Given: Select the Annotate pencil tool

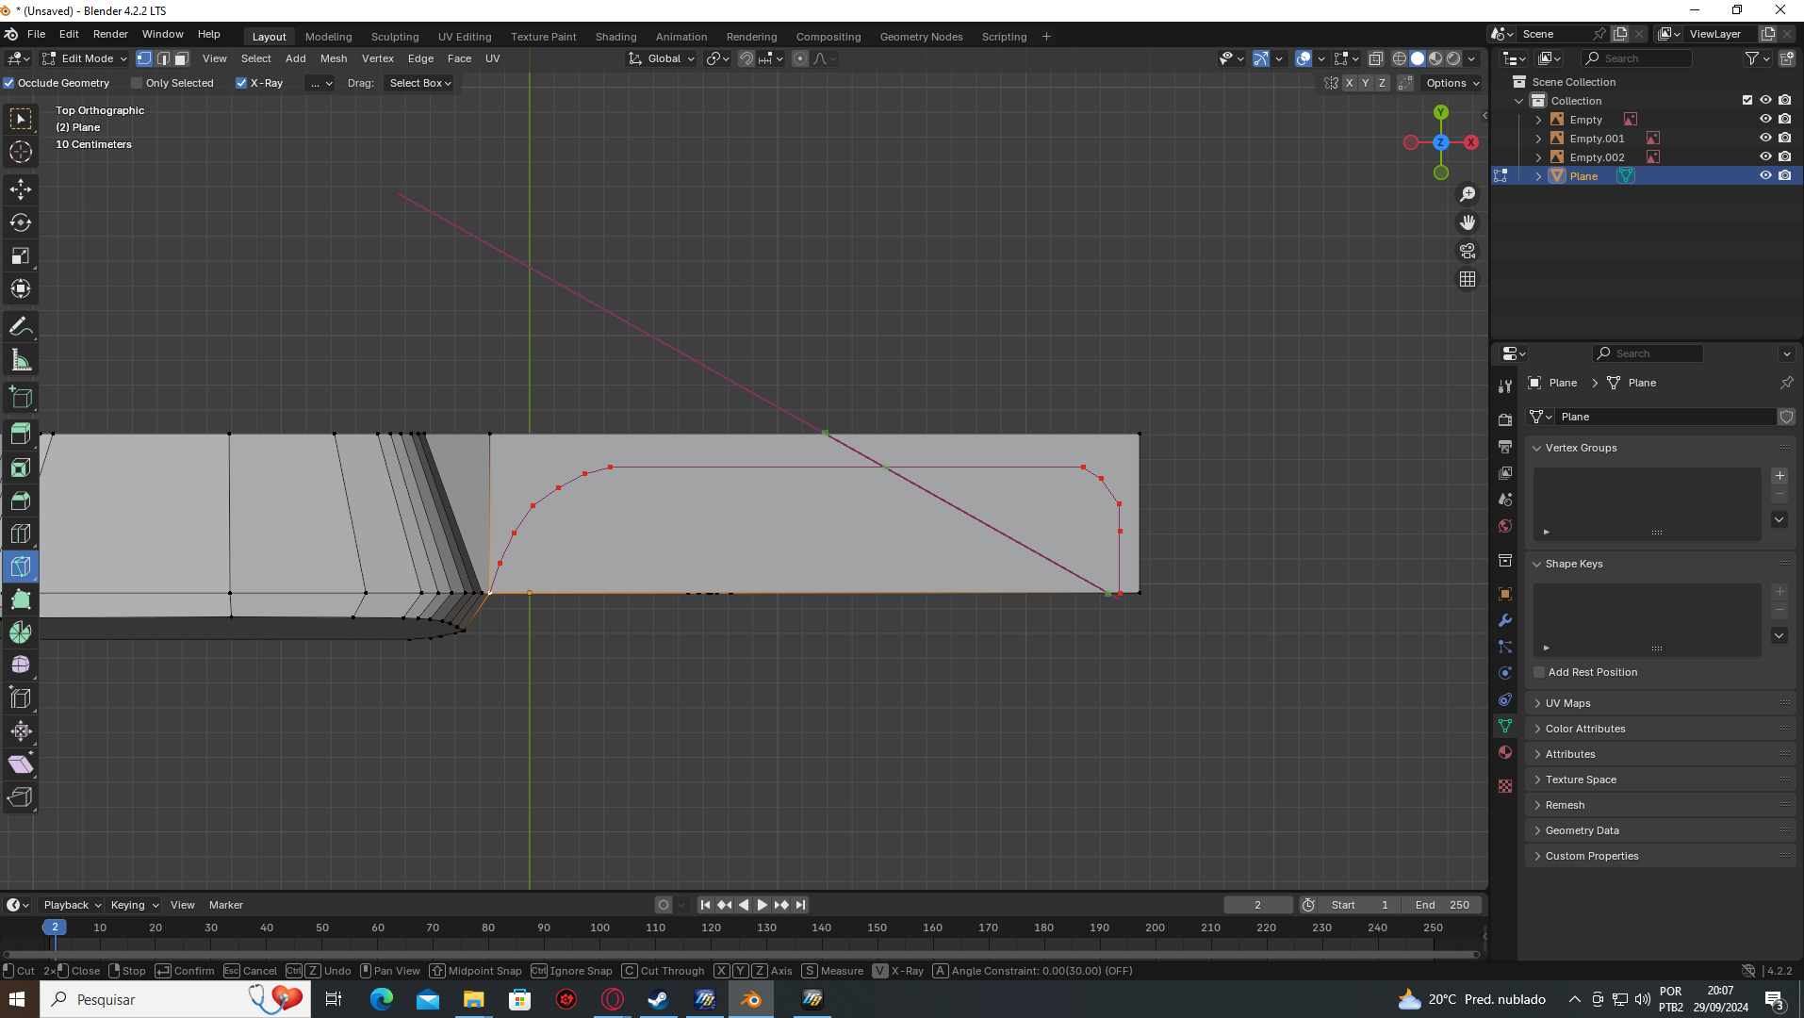Looking at the screenshot, I should click(x=21, y=327).
